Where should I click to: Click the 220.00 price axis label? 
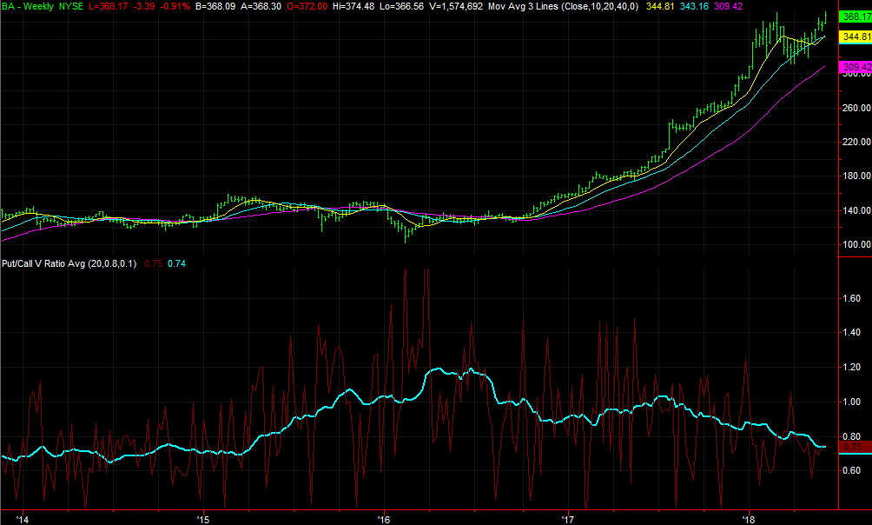[x=856, y=142]
